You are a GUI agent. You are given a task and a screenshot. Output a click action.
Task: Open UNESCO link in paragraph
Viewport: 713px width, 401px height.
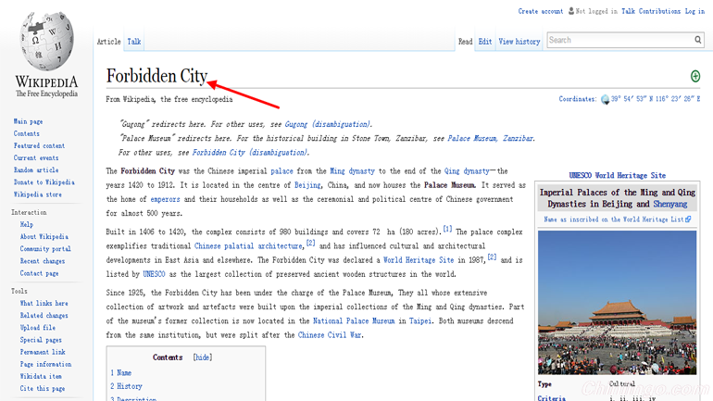(154, 274)
